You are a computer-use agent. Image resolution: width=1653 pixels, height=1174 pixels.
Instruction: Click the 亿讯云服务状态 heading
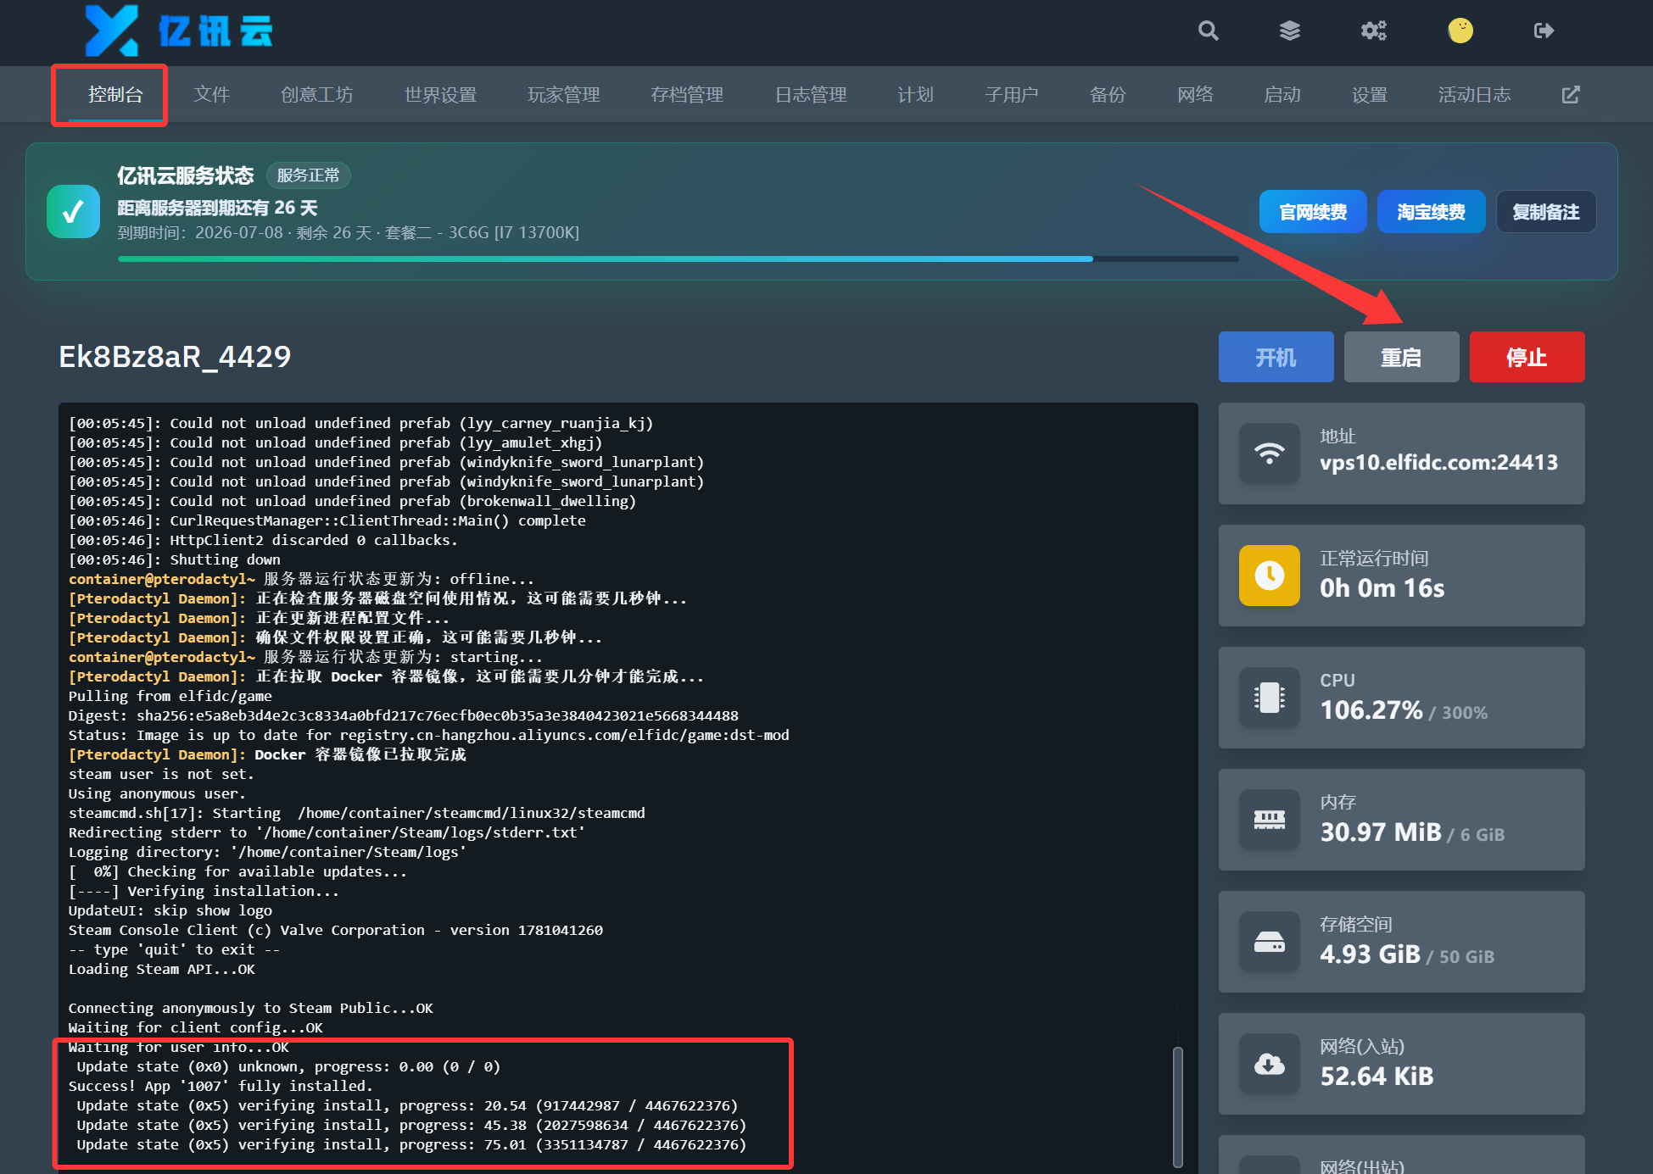185,175
